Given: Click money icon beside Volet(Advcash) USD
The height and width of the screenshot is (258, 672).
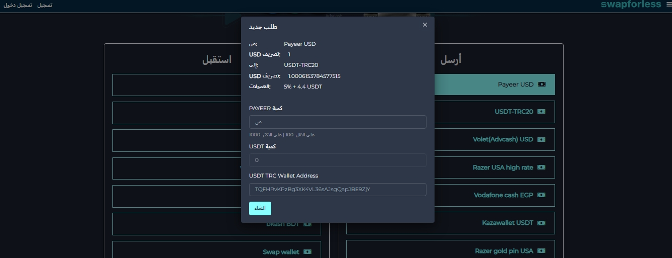Looking at the screenshot, I should pos(542,139).
